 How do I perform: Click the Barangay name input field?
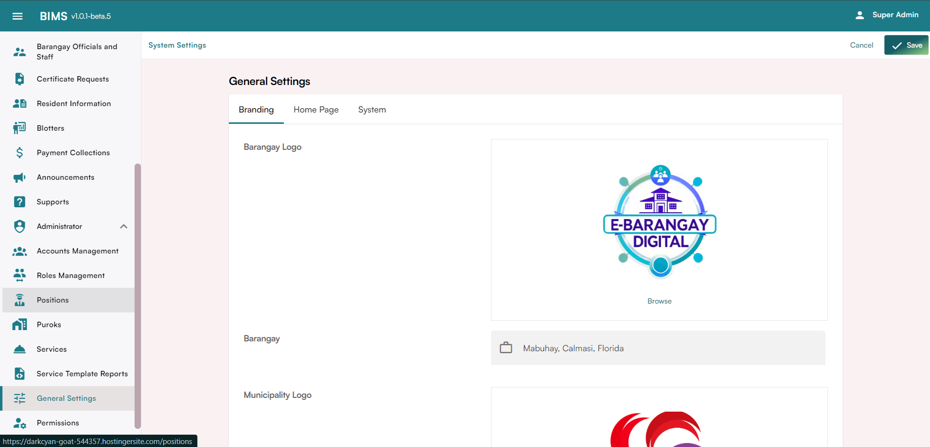point(658,348)
